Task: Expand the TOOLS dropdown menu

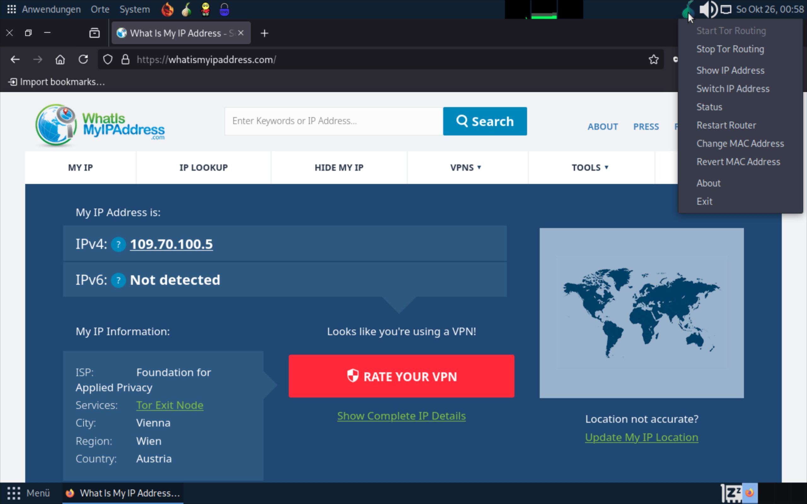Action: [589, 168]
